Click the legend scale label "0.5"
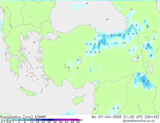 [x=9, y=122]
